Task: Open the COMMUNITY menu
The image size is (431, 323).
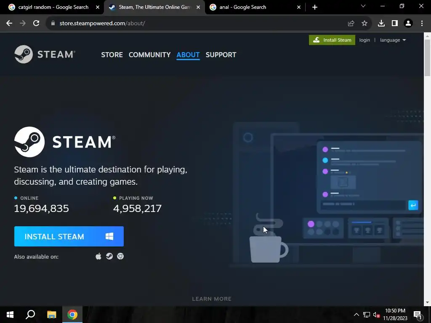Action: tap(149, 55)
